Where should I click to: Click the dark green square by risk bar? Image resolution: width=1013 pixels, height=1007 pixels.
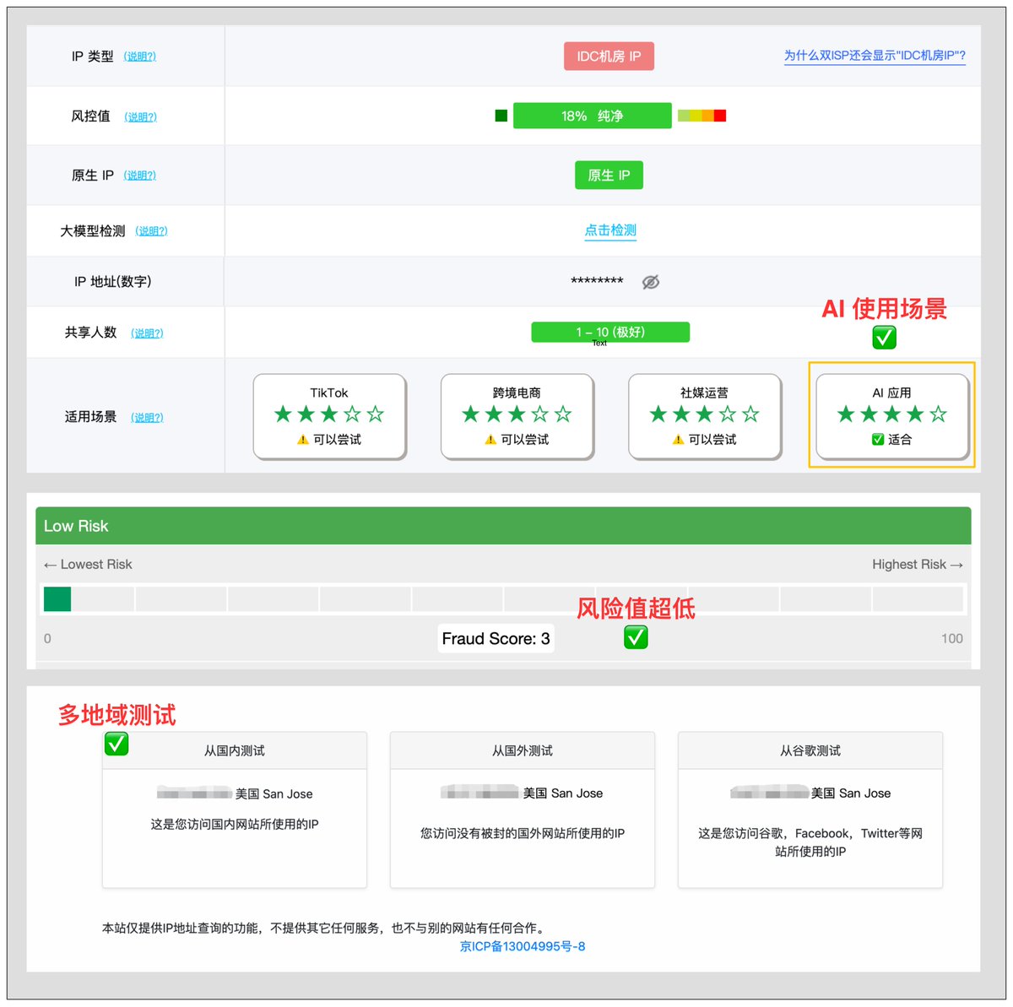click(x=501, y=116)
